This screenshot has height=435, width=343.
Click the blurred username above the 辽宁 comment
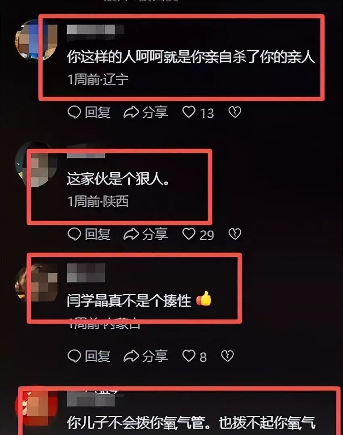[96, 29]
